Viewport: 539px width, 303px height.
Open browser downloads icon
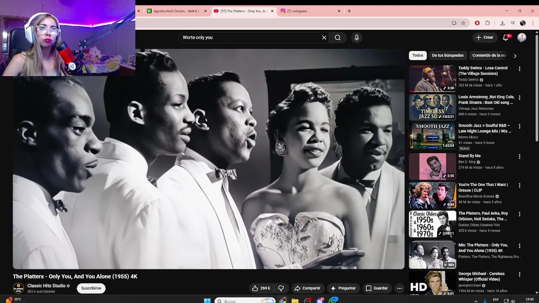click(x=502, y=23)
